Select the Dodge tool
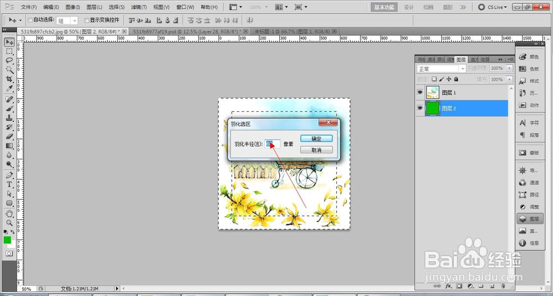The width and height of the screenshot is (553, 296). click(9, 164)
